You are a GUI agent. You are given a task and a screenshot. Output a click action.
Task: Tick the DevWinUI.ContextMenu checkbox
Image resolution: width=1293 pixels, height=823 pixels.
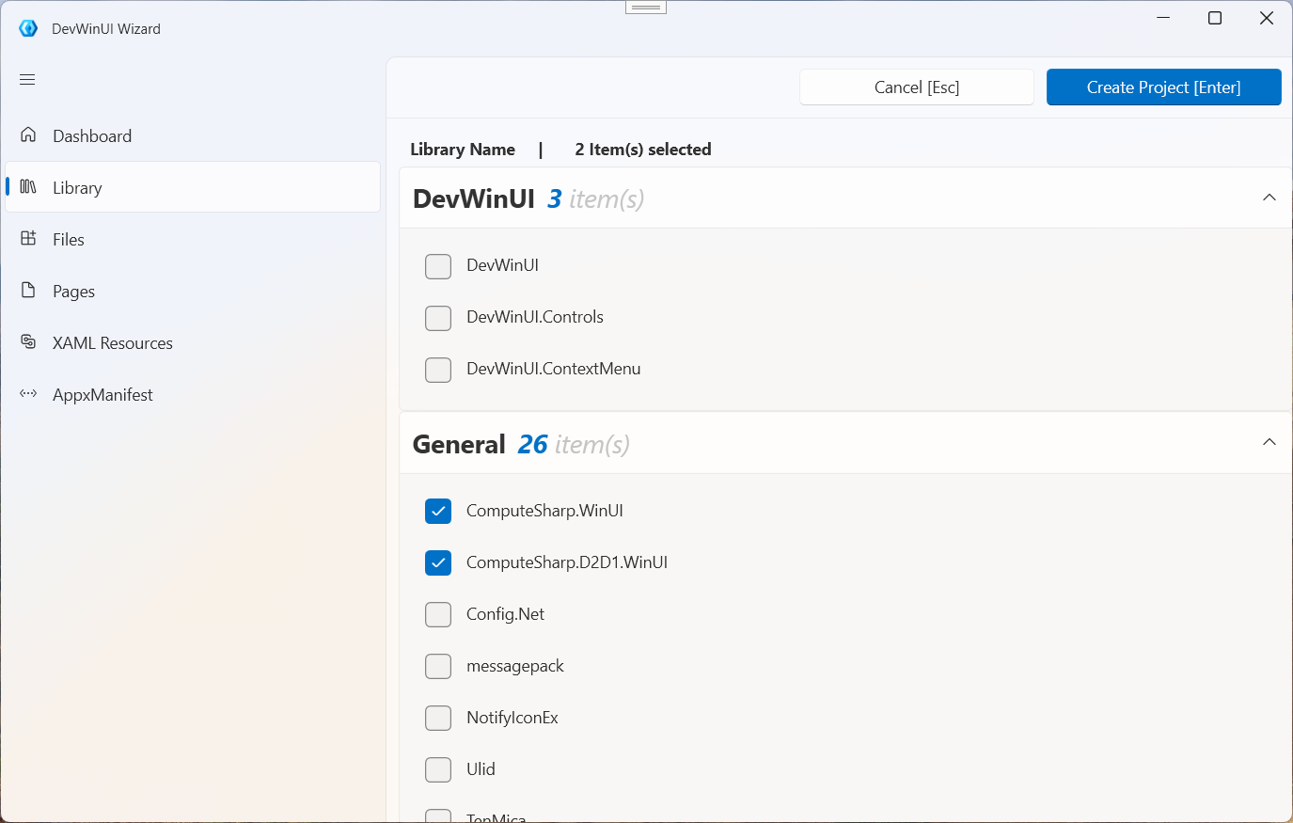point(438,370)
